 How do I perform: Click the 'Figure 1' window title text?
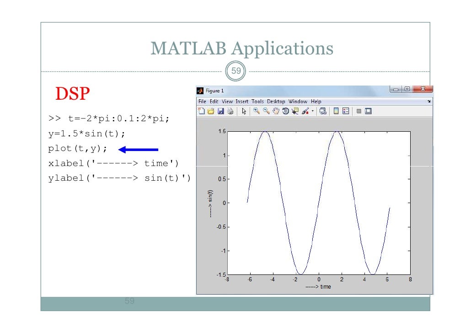[214, 91]
